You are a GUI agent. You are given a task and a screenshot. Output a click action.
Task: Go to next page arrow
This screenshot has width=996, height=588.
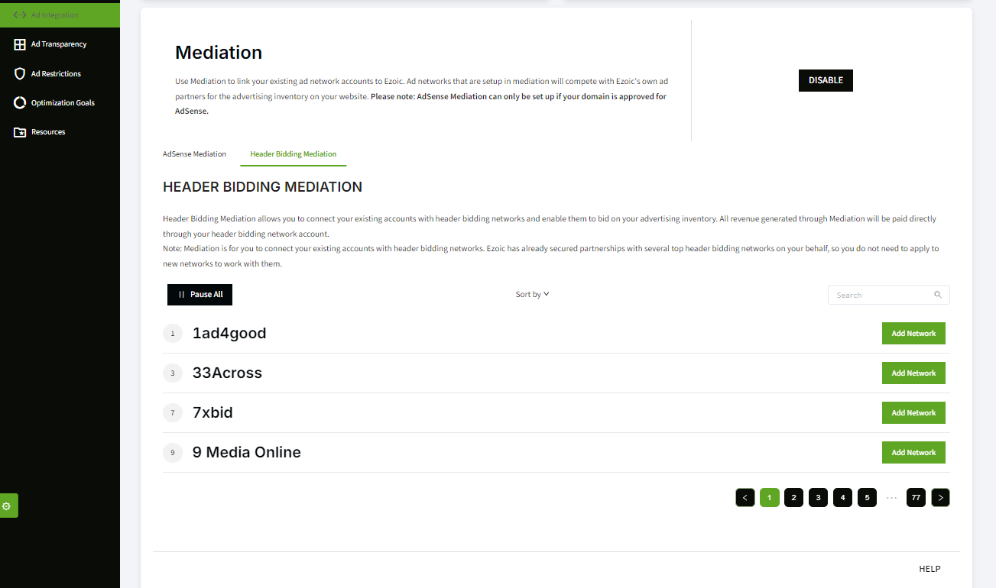940,498
